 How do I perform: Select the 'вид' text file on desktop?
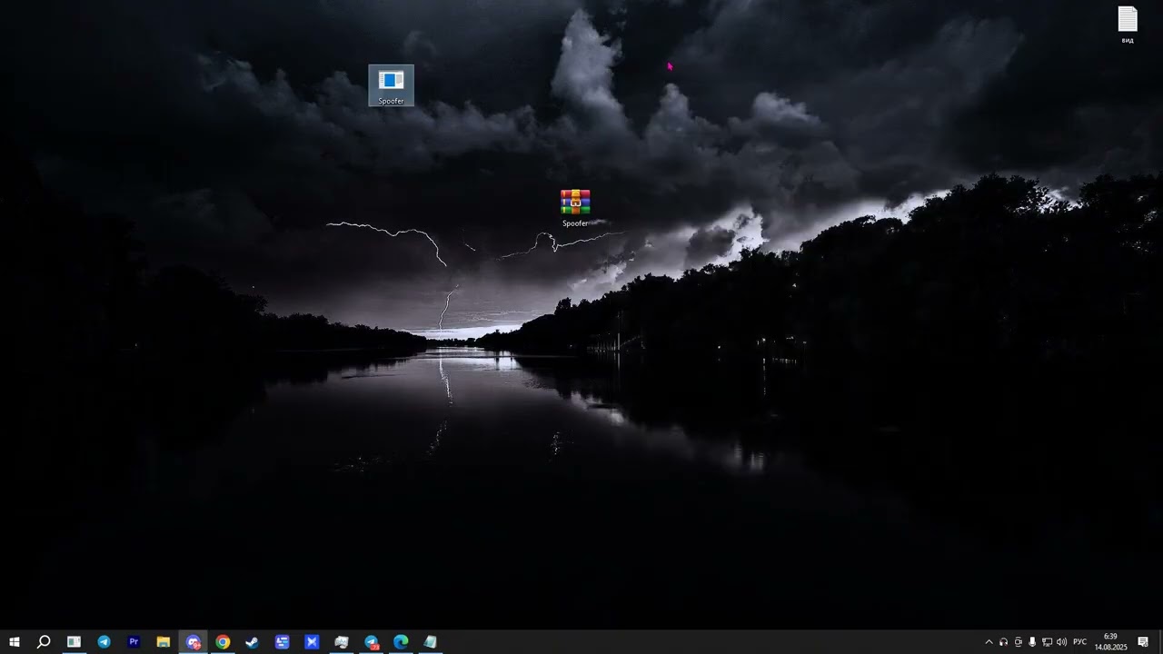[1128, 25]
